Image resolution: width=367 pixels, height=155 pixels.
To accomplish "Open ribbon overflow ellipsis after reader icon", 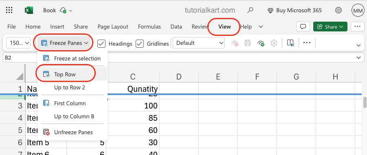I will [x=307, y=43].
